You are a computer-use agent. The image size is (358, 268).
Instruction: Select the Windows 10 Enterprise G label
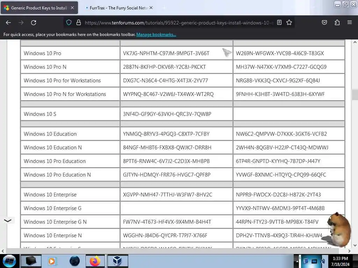pyautogui.click(x=52, y=208)
